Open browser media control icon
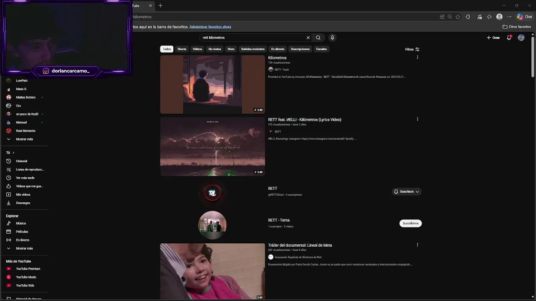Image resolution: width=536 pixels, height=301 pixels. (x=479, y=17)
